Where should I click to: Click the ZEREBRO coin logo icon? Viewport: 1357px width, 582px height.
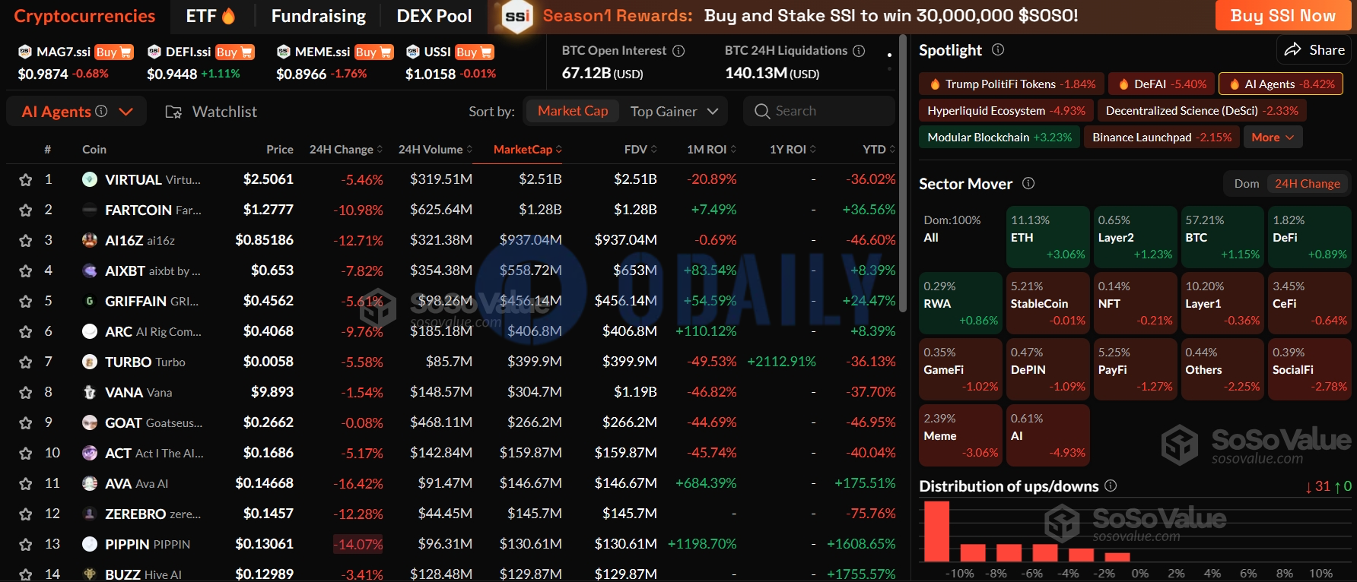[90, 514]
